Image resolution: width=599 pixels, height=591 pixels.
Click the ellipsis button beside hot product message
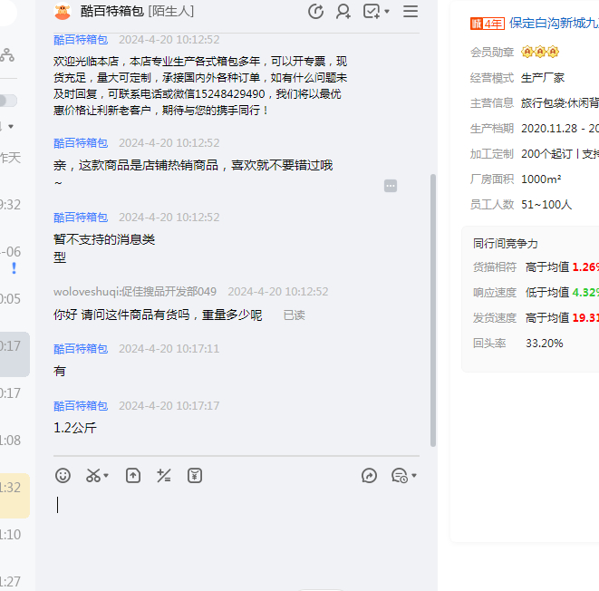[391, 186]
